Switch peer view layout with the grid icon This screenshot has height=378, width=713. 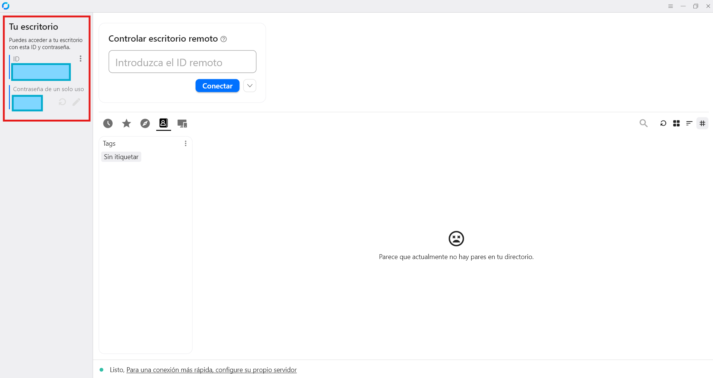point(677,123)
